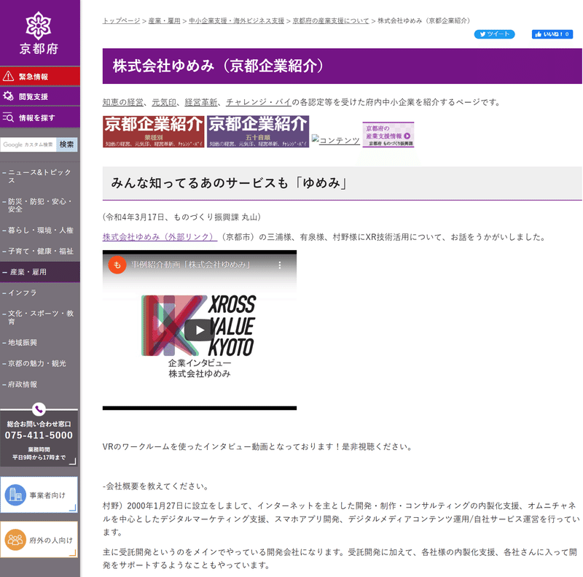Screen dimensions: 583x577
Task: Click the phone icon above the contact box
Action: coord(39,409)
